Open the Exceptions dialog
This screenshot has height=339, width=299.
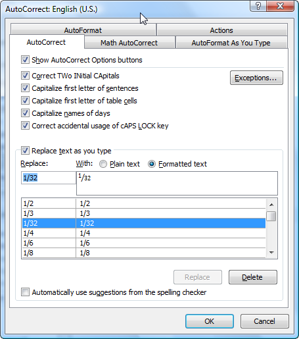coord(256,78)
